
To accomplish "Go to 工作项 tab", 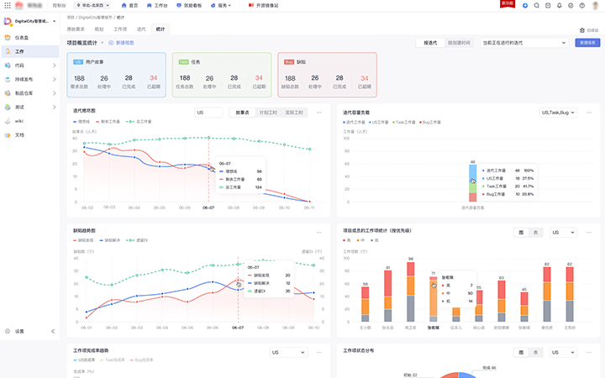I will 120,29.
